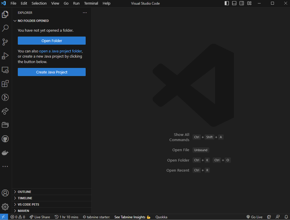Expand the TIMELINE section
Image resolution: width=290 pixels, height=220 pixels.
(x=52, y=198)
